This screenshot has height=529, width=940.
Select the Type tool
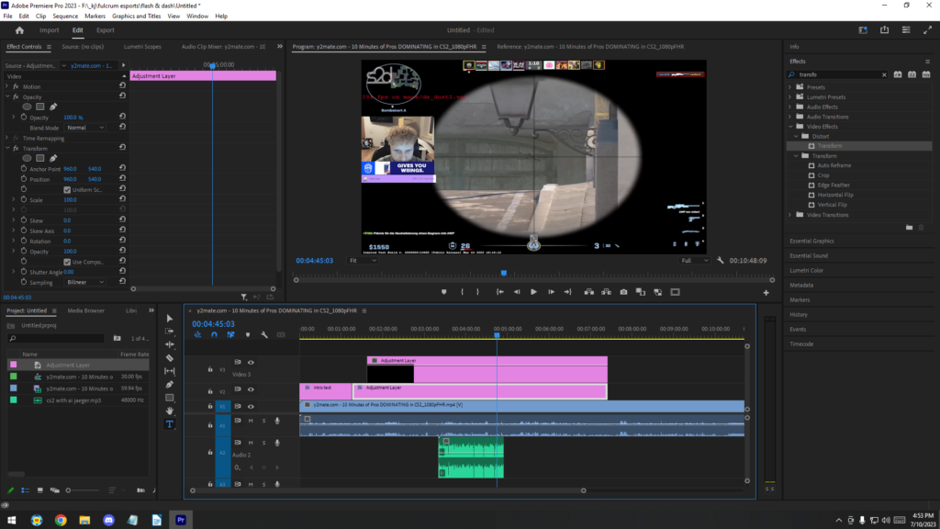pos(169,424)
